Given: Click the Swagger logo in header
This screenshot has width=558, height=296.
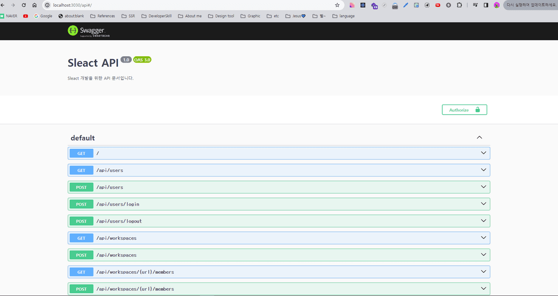Looking at the screenshot, I should tap(89, 31).
